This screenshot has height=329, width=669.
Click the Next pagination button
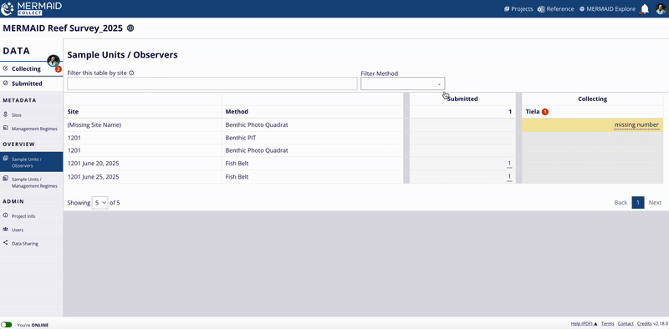tap(655, 202)
